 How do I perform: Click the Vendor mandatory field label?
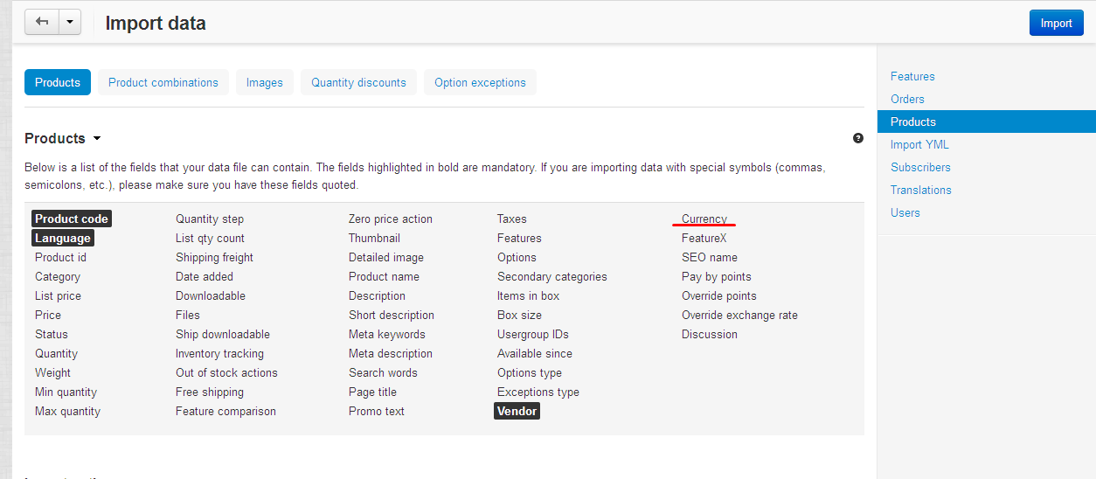point(517,411)
